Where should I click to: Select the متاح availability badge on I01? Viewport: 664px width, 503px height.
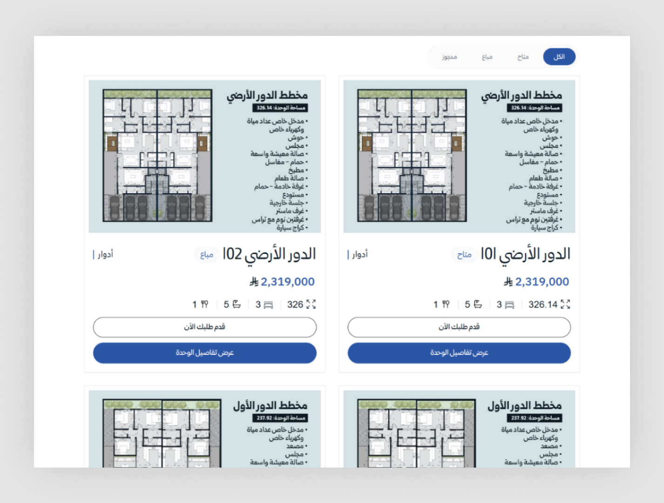pyautogui.click(x=464, y=254)
